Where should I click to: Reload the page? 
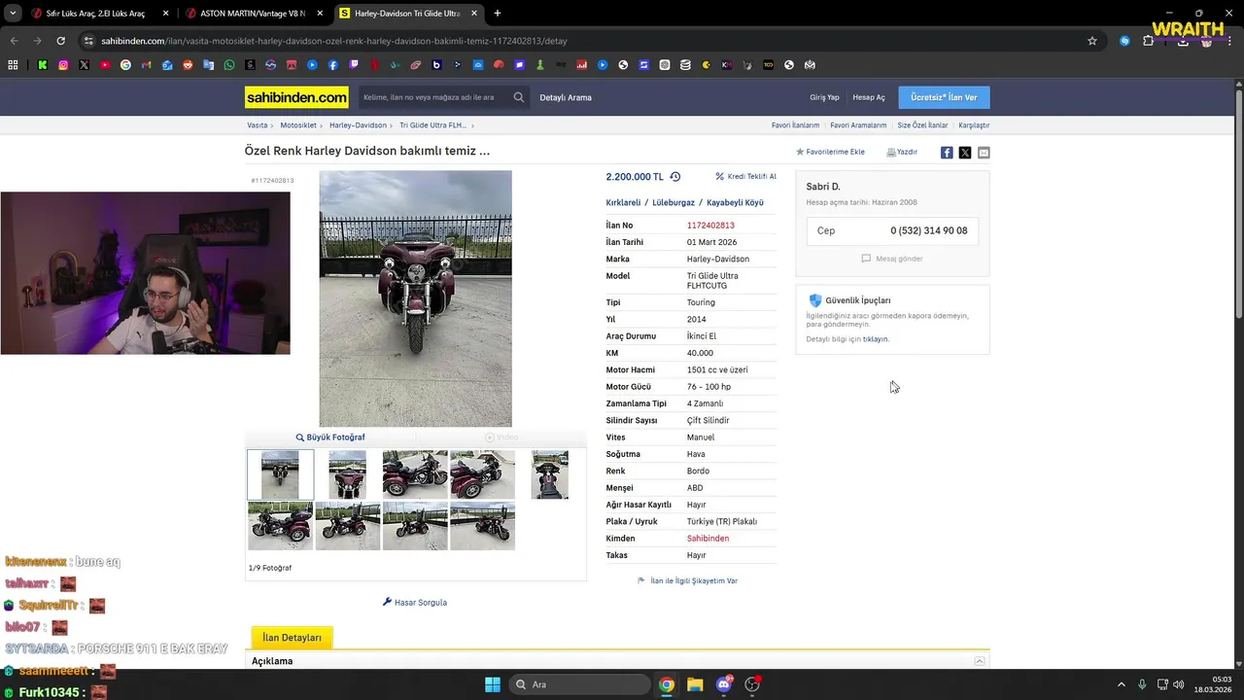click(60, 41)
